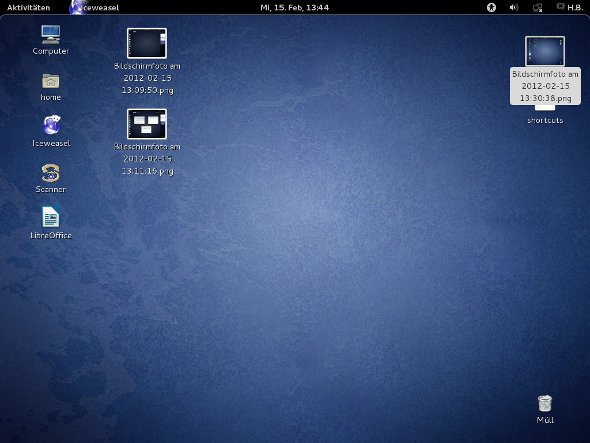590x443 pixels.
Task: Open the accessibility icon in top bar
Action: pyautogui.click(x=491, y=7)
